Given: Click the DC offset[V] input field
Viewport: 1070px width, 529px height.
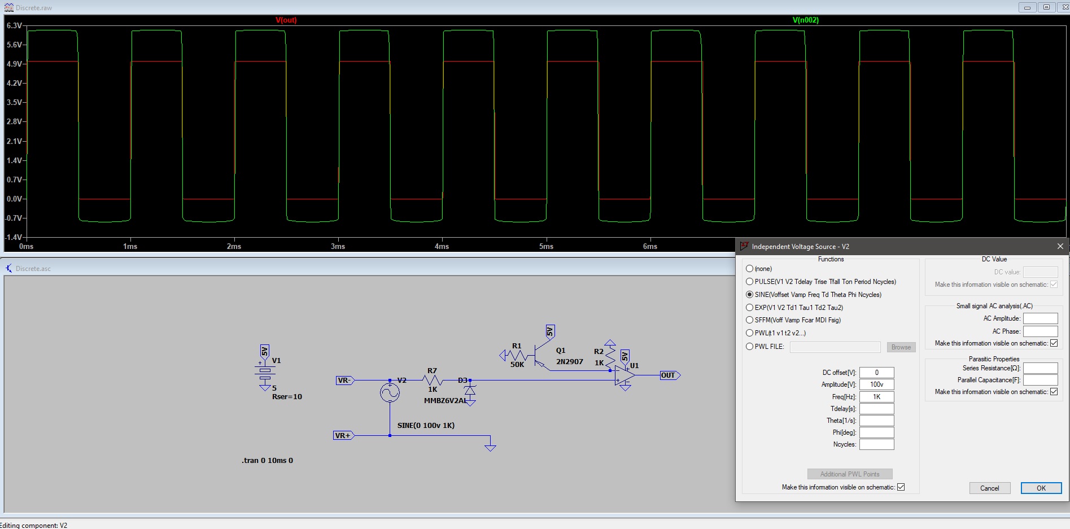Looking at the screenshot, I should tap(877, 373).
